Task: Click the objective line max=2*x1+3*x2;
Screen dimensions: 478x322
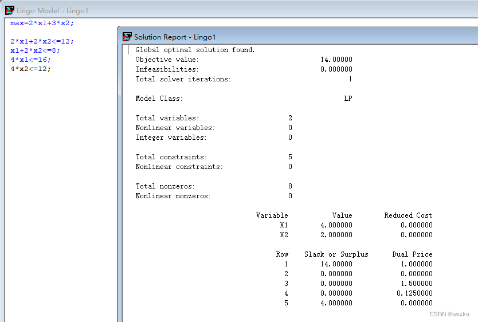Action: (x=42, y=23)
